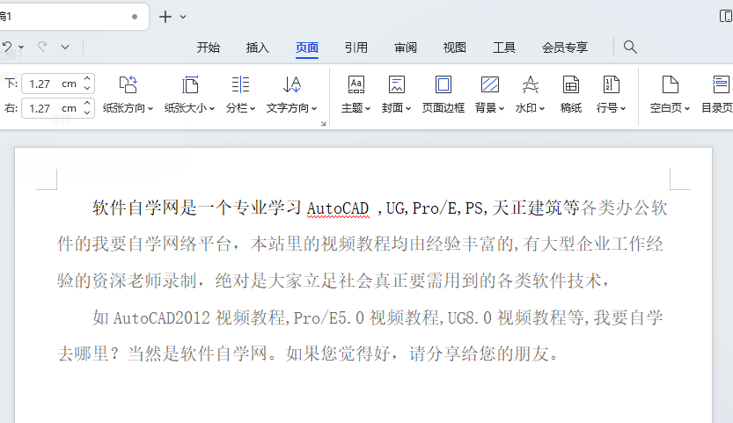
Task: Decrease the right margin value
Action: pyautogui.click(x=87, y=113)
